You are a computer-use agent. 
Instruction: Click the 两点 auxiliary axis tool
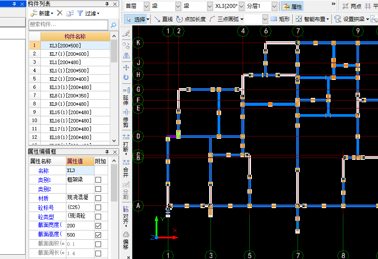click(x=352, y=6)
